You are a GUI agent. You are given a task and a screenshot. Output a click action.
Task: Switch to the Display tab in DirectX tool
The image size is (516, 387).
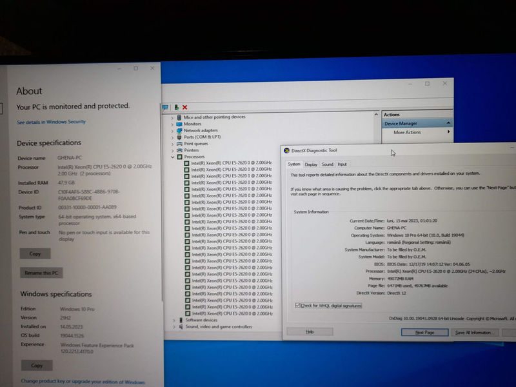point(311,164)
